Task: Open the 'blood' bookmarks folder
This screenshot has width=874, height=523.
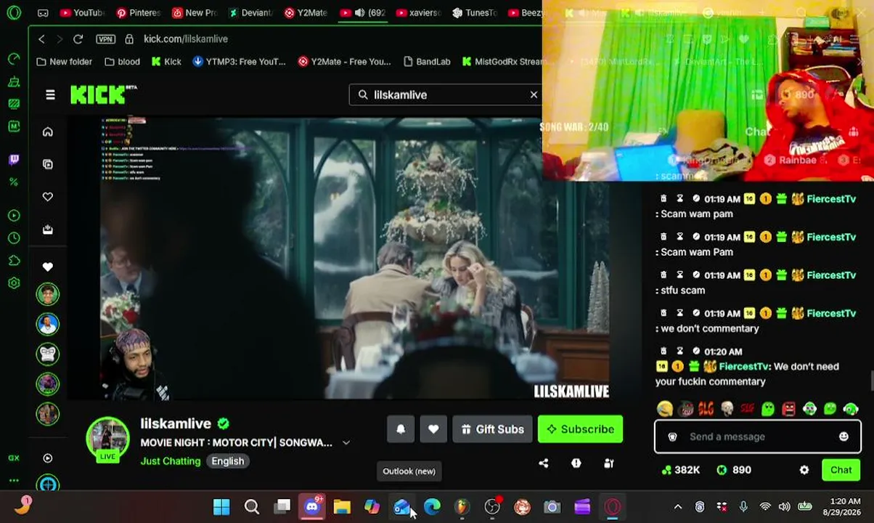Action: click(122, 62)
